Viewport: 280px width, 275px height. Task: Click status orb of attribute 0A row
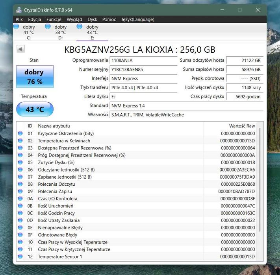click(x=20, y=199)
